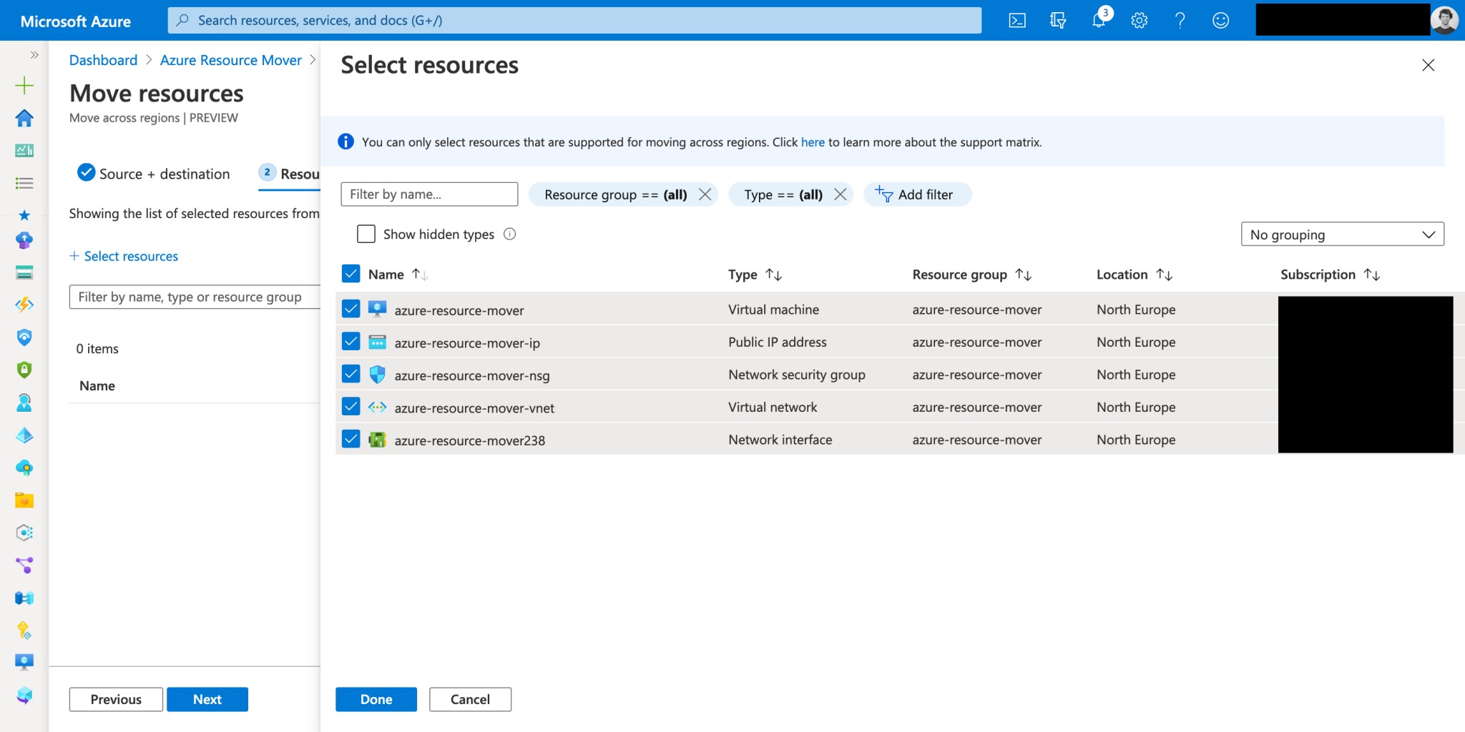
Task: Open Cloud Shell from the top bar
Action: pyautogui.click(x=1016, y=21)
